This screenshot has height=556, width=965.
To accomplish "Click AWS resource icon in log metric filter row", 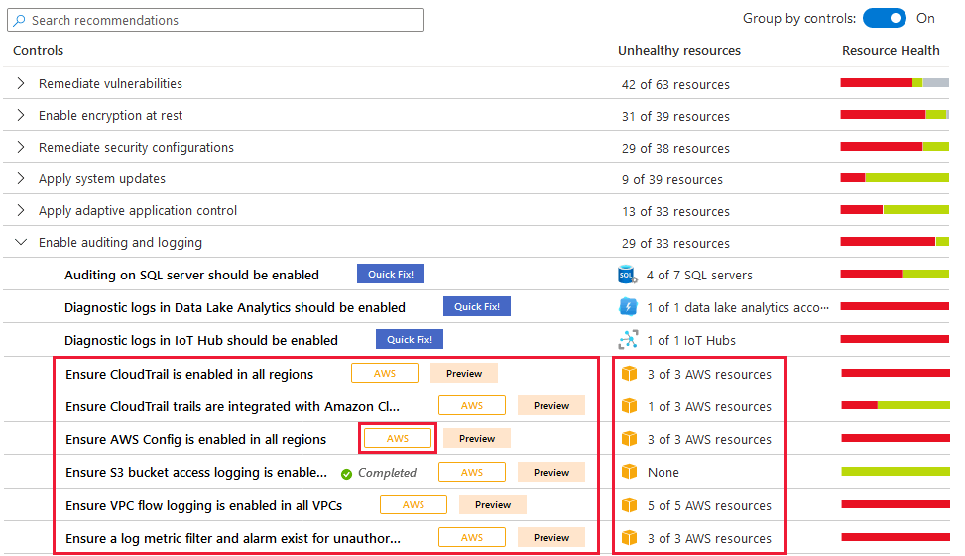I will [629, 537].
